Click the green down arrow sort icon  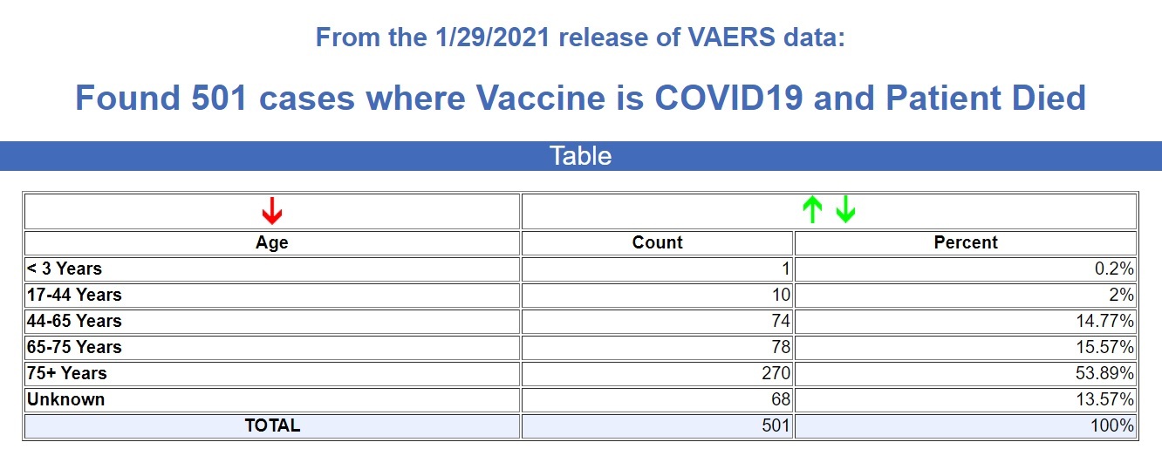[x=844, y=210]
